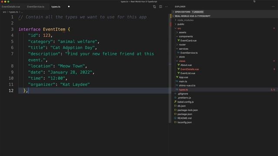
Task: Click JSON braces icon beside db.json
Action: tap(175, 106)
